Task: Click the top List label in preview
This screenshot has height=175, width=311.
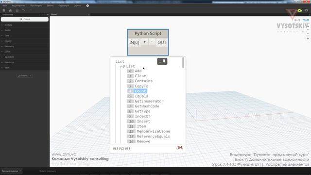Action: point(120,62)
